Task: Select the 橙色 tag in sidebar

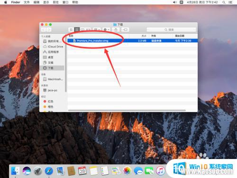Action: (48, 107)
